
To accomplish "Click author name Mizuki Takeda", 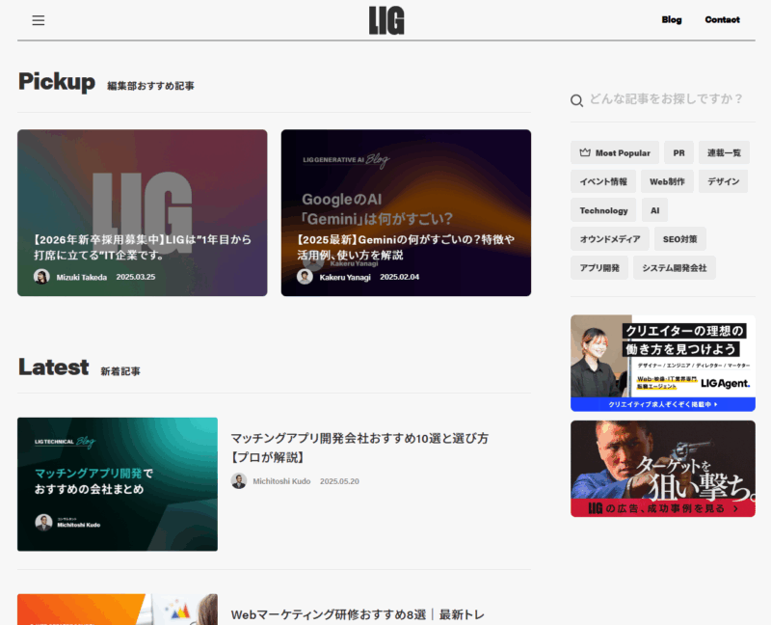I will tap(82, 277).
